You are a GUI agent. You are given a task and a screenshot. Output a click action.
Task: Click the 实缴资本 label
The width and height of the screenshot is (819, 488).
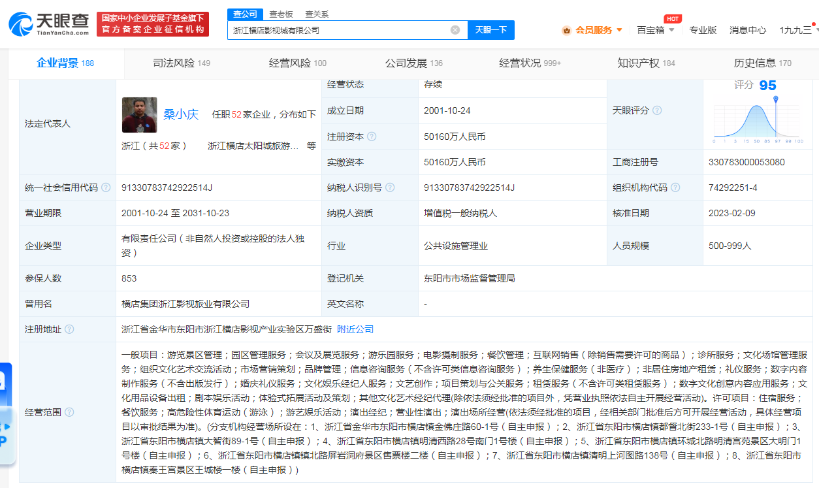[x=345, y=162]
